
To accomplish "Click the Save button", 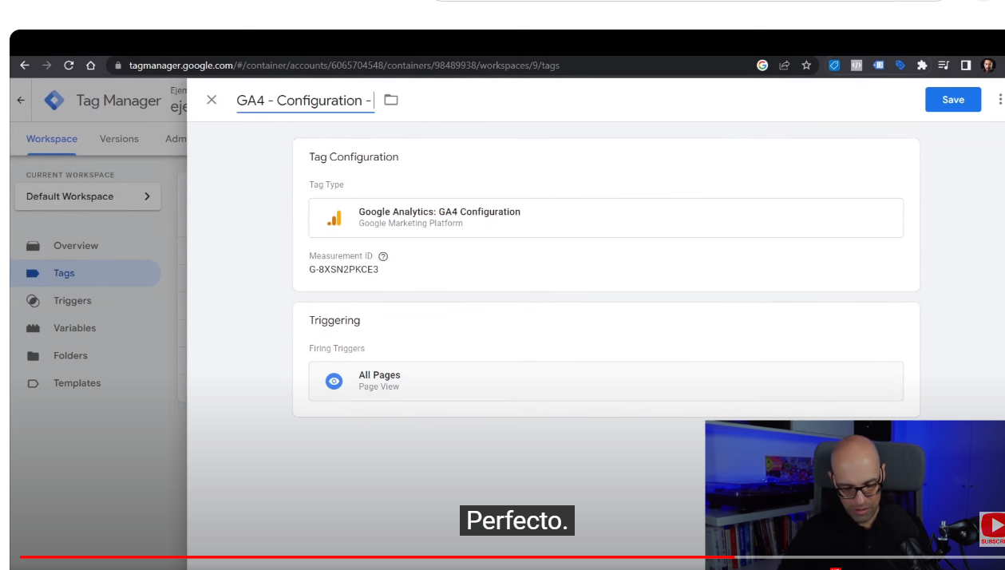I will pyautogui.click(x=953, y=100).
